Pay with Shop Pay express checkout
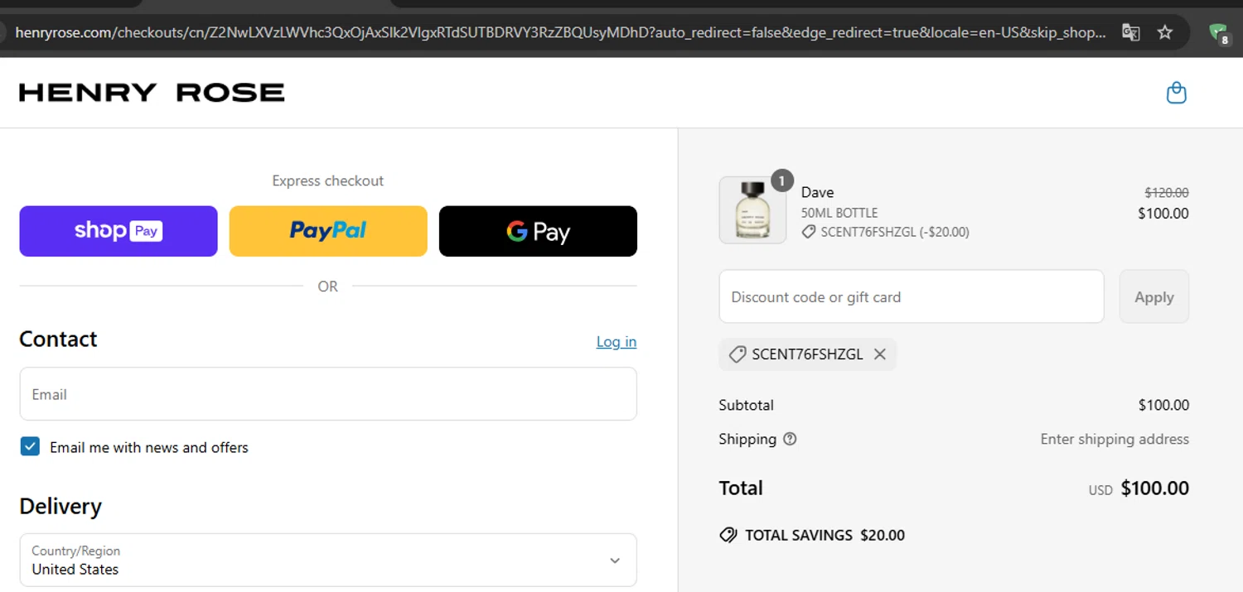This screenshot has width=1243, height=592. tap(118, 231)
